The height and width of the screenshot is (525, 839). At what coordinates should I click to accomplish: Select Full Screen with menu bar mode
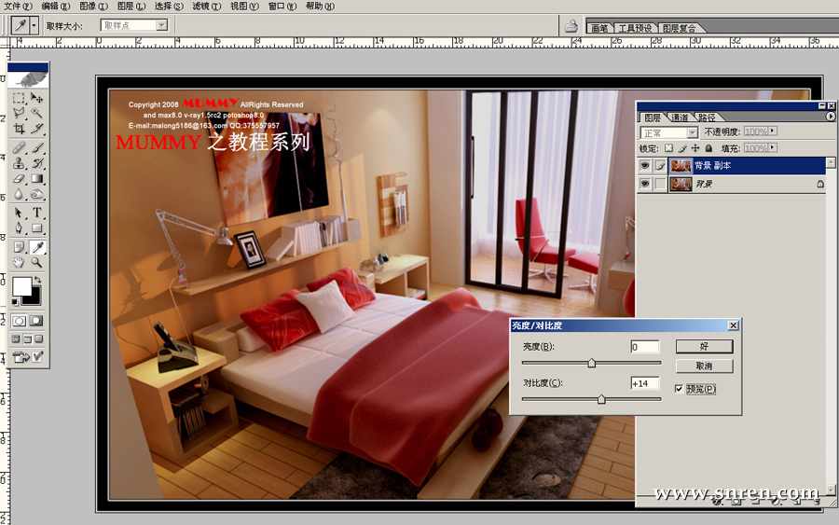coord(27,338)
